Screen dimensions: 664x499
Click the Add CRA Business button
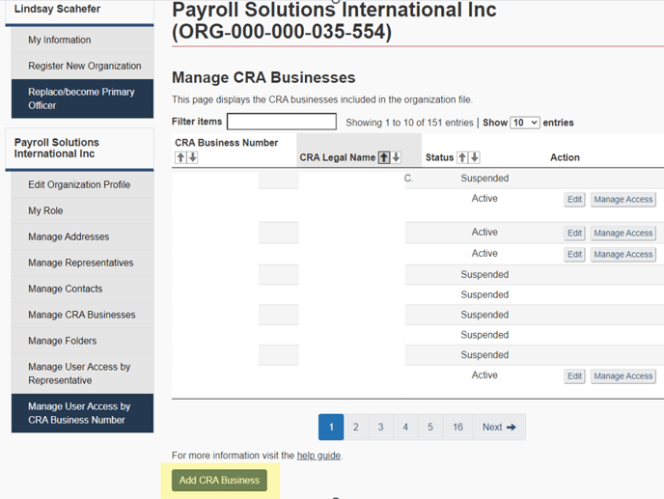click(x=219, y=480)
